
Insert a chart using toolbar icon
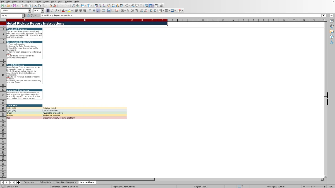(118, 6)
